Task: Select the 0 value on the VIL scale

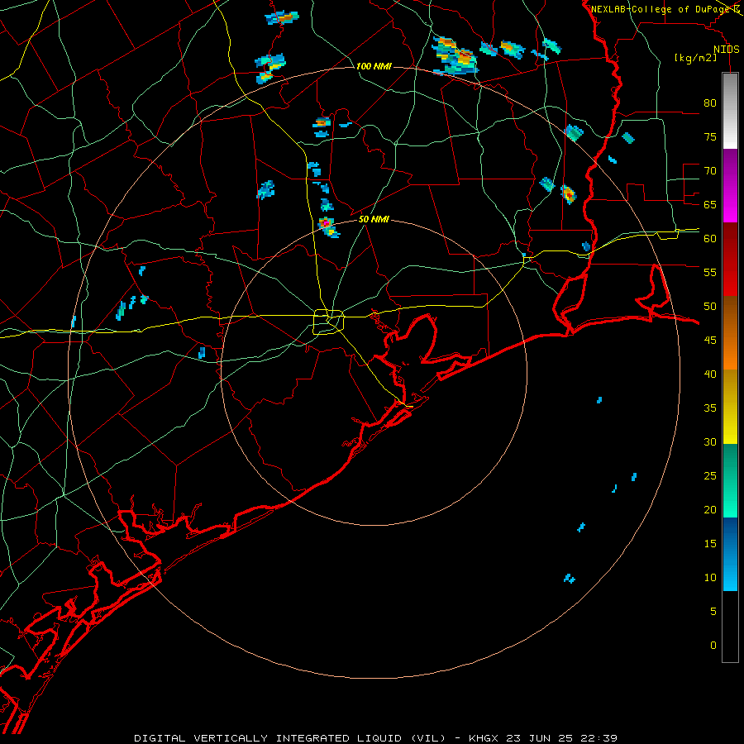Action: [x=713, y=646]
